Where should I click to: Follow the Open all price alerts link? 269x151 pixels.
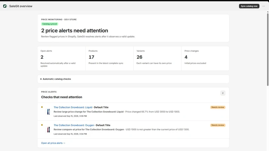[53, 143]
